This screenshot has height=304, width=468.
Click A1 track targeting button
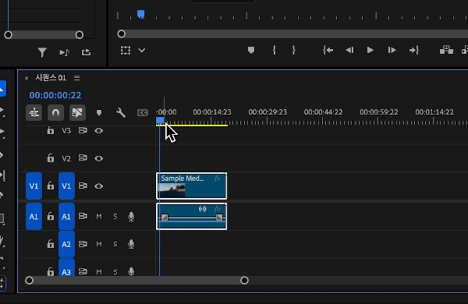[x=66, y=216]
